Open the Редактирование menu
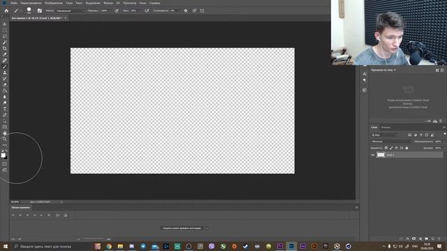Image resolution: width=447 pixels, height=251 pixels. pos(31,3)
